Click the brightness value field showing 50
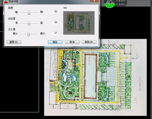Image resolution: width=152 pixels, height=119 pixels. pos(55,12)
